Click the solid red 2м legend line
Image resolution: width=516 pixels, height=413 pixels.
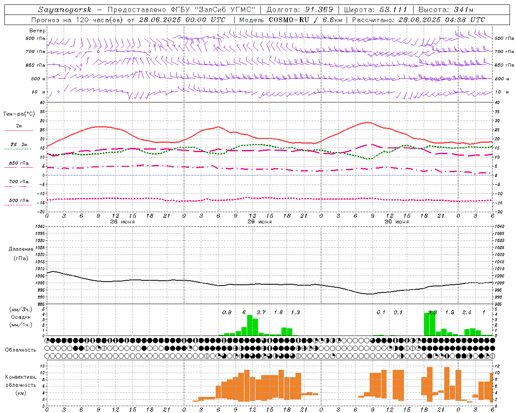pos(19,130)
